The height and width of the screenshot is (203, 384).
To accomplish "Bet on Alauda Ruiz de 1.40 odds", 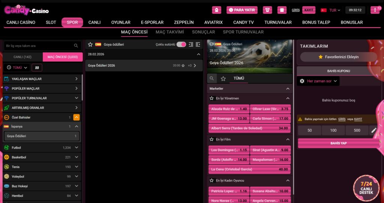I will [229, 109].
